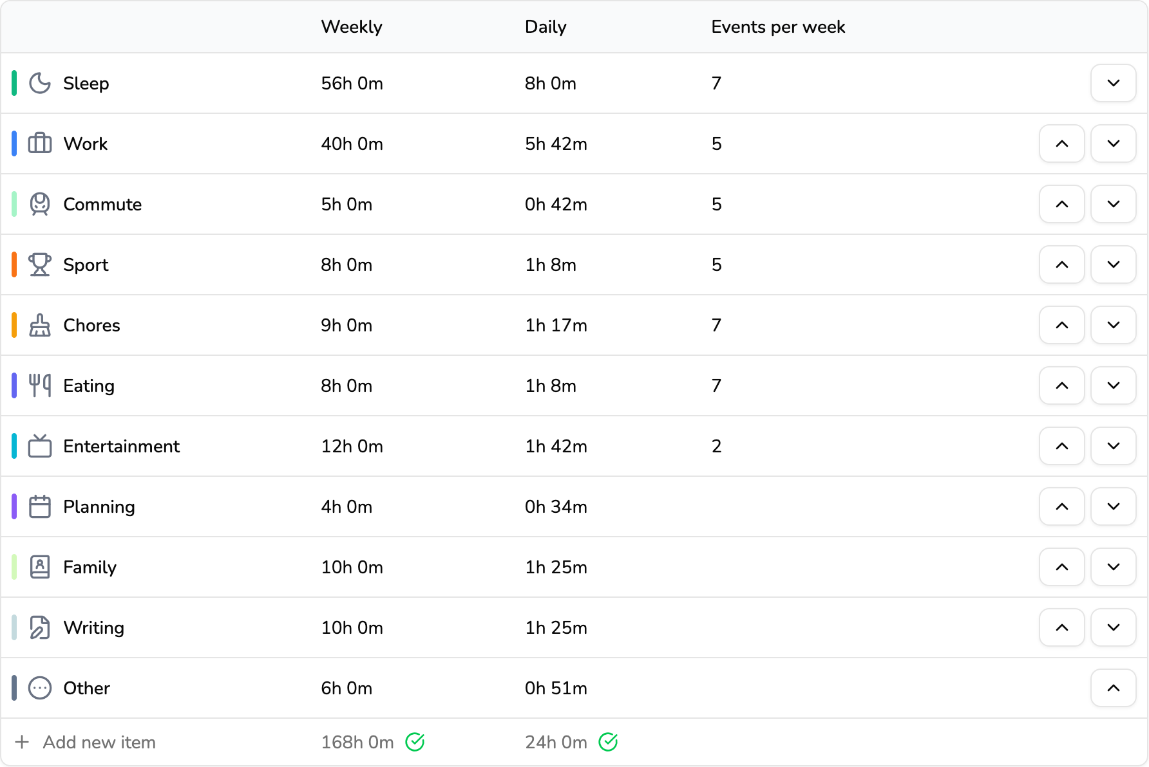Select the Writing pen icon
Viewport: 1149px width, 767px height.
click(39, 627)
